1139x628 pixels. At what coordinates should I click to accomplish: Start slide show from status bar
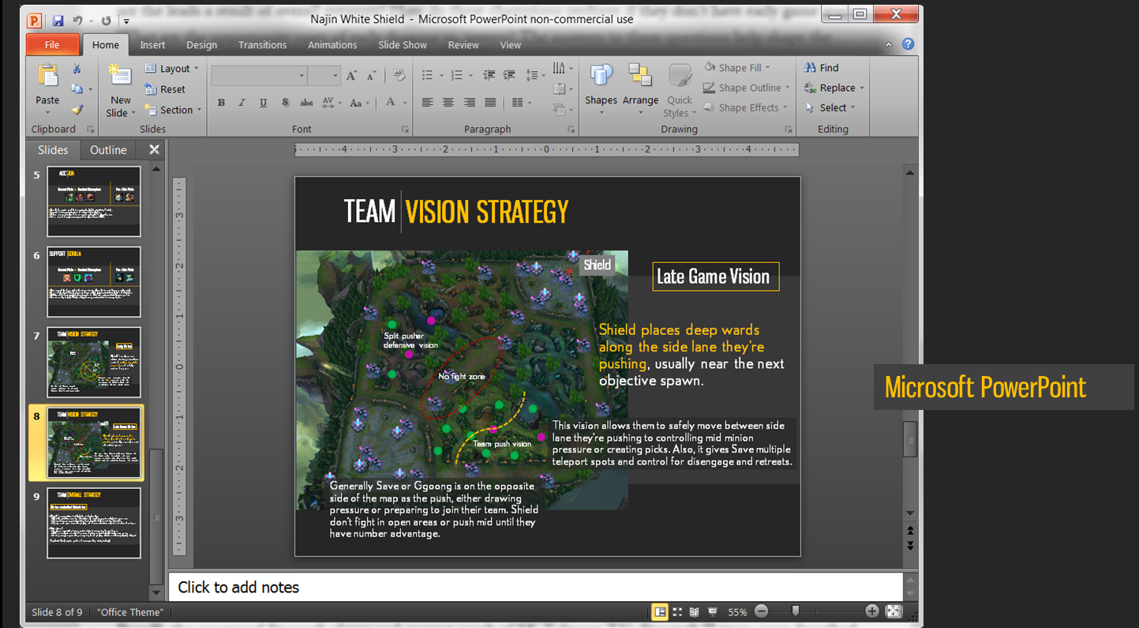click(712, 611)
